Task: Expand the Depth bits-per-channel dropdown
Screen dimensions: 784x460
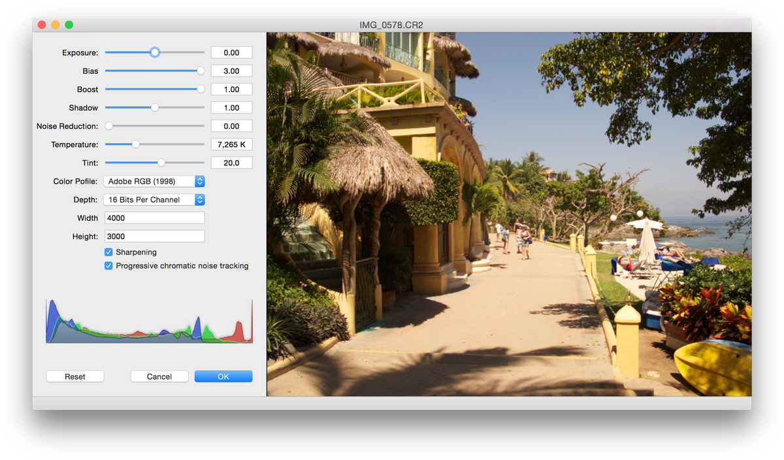Action: pyautogui.click(x=154, y=199)
